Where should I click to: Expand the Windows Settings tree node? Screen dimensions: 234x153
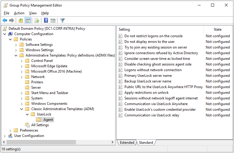point(16,50)
